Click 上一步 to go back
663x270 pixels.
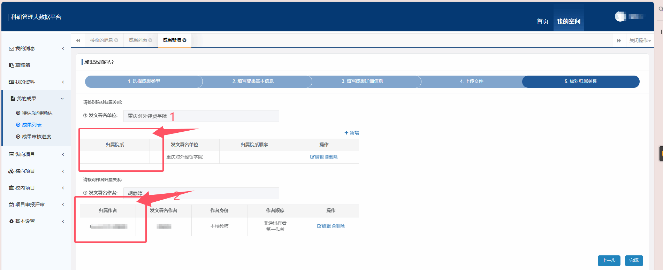[609, 261]
